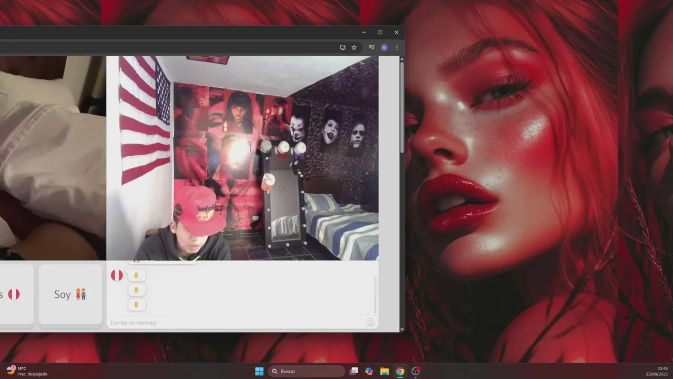673x379 pixels.
Task: Close the Chrome window
Action: (396, 32)
